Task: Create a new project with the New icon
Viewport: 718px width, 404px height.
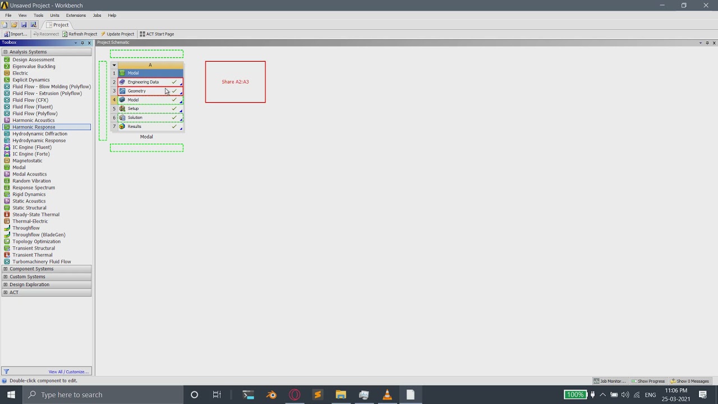Action: 4,25
